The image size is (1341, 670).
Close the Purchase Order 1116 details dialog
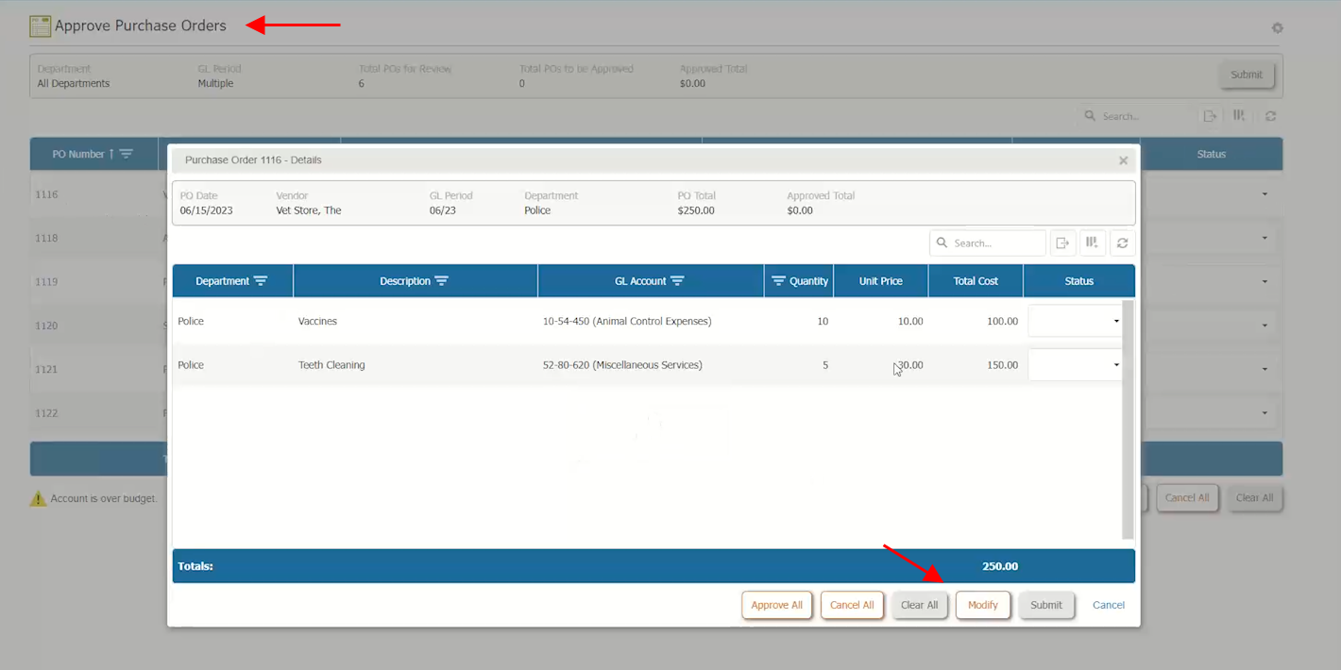(1123, 160)
